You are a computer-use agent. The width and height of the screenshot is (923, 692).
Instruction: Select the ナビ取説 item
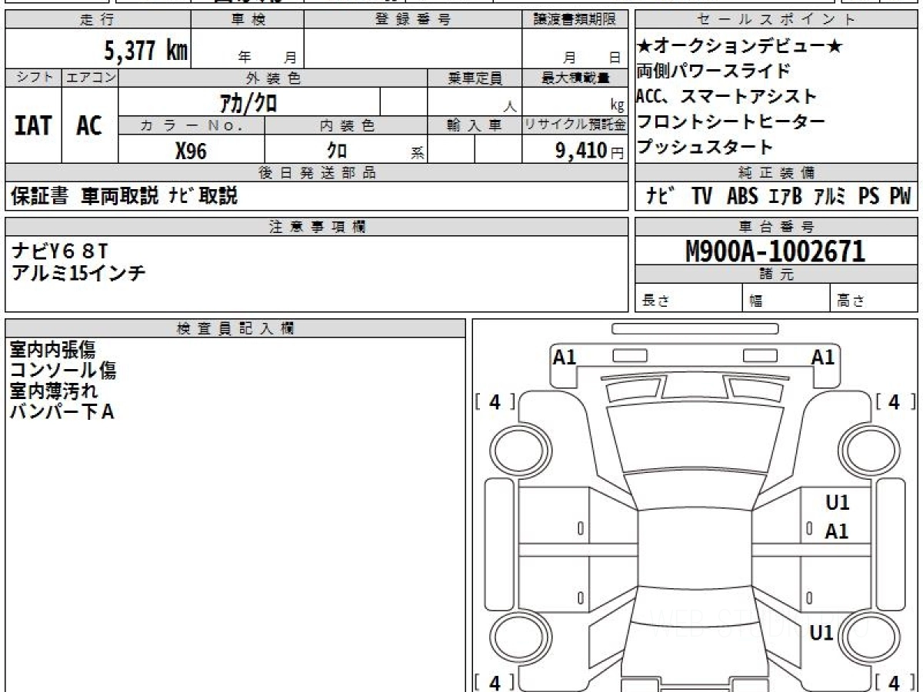(x=203, y=197)
